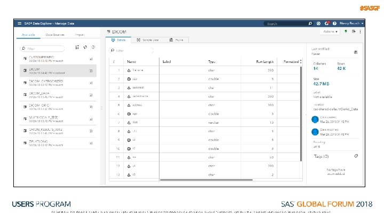Open the Nancy Rausch user menu
The width and height of the screenshot is (384, 216).
click(x=351, y=23)
